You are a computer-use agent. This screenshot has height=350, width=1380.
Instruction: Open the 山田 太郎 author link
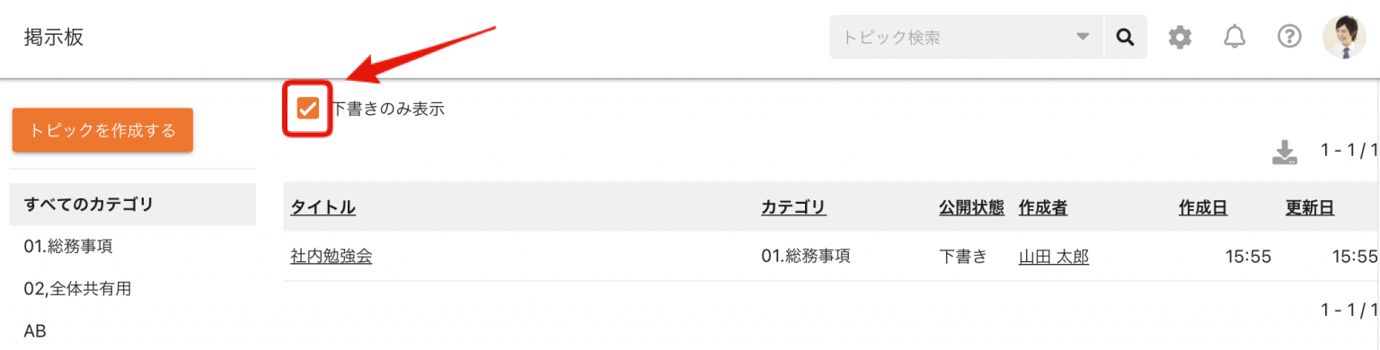pyautogui.click(x=1053, y=257)
